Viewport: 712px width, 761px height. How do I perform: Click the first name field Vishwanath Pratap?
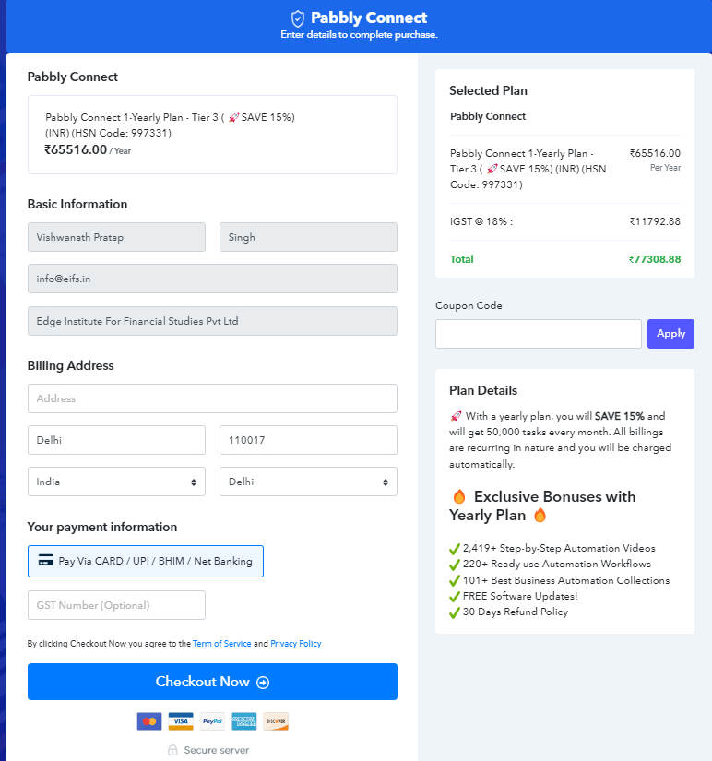pyautogui.click(x=116, y=237)
